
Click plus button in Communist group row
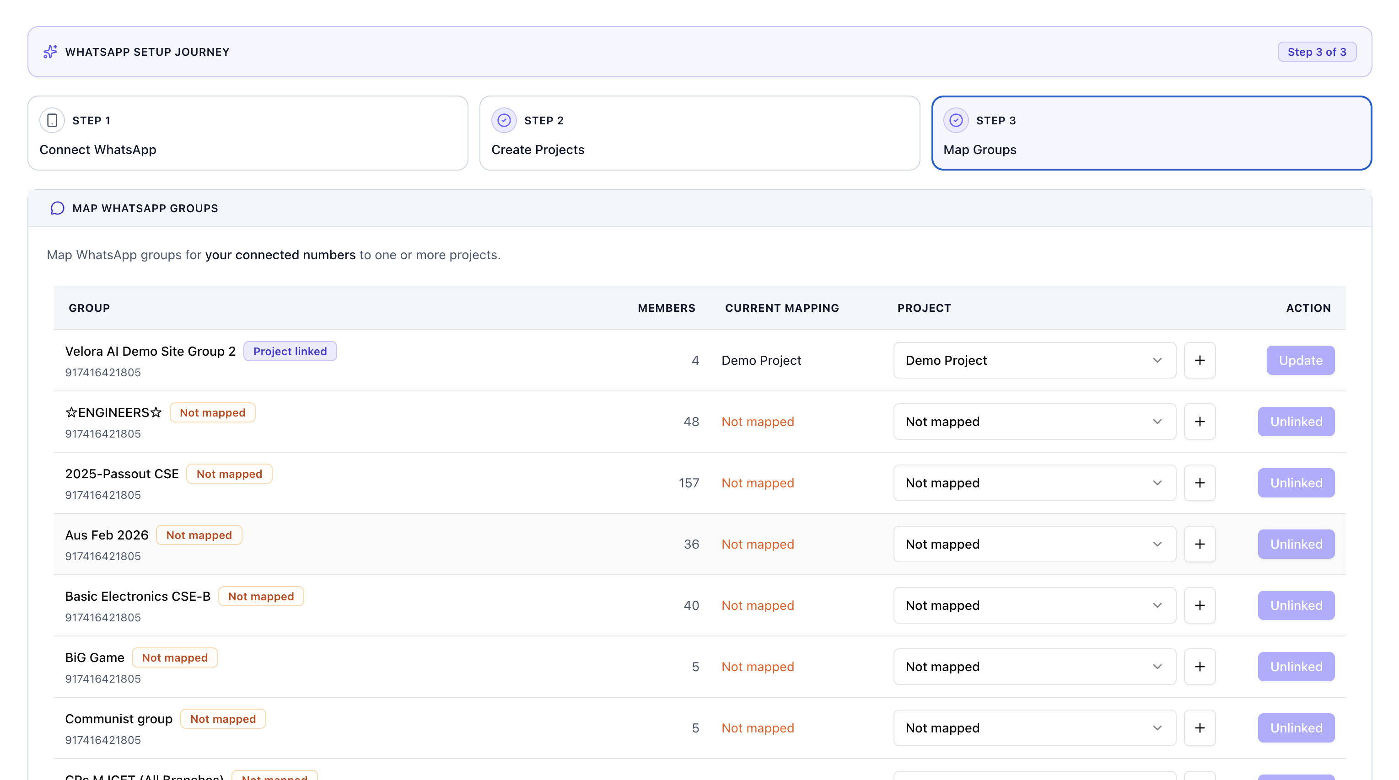coord(1200,728)
